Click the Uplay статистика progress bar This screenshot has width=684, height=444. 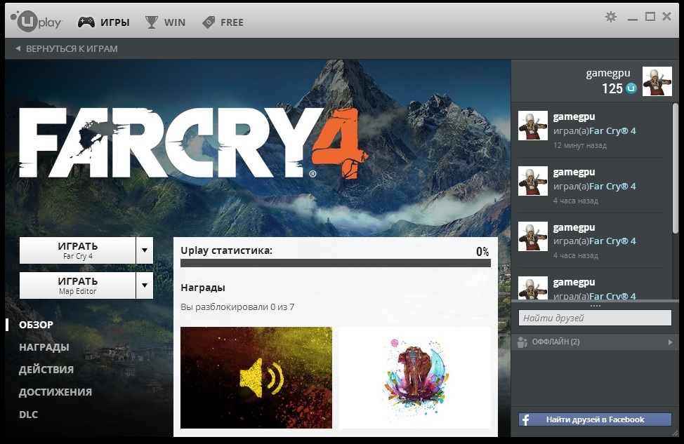336,263
